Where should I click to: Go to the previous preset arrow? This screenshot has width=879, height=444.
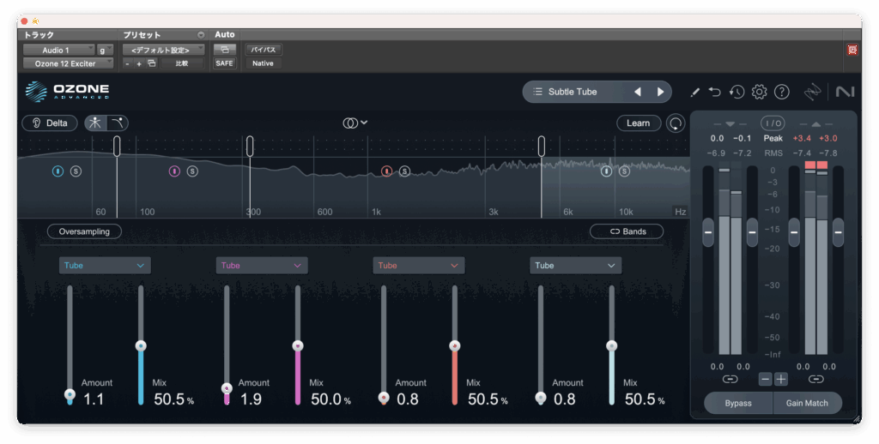tap(638, 92)
